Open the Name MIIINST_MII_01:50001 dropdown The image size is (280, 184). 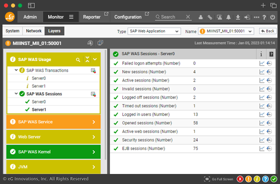point(226,31)
